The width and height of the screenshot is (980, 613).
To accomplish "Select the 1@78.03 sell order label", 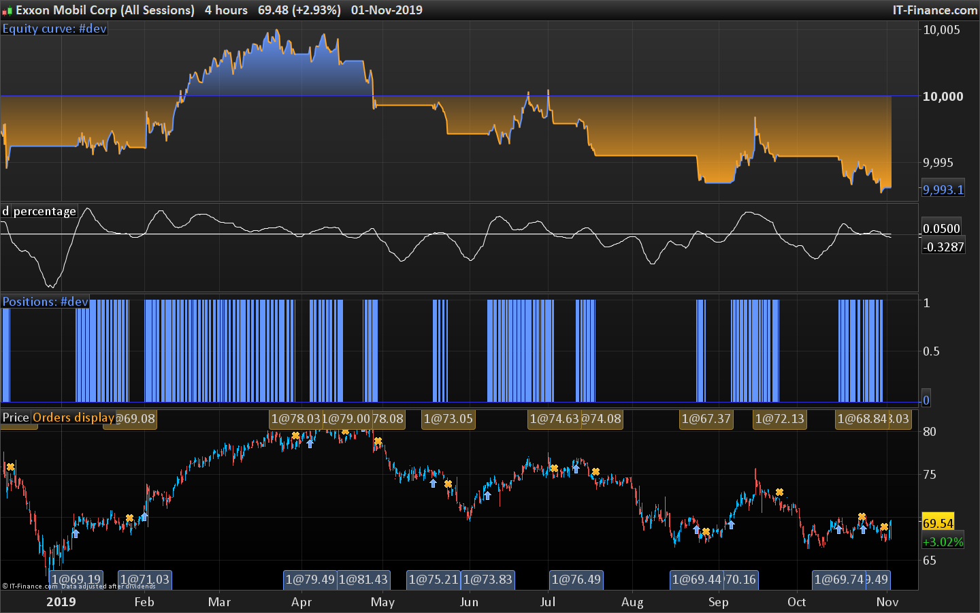I will click(295, 419).
